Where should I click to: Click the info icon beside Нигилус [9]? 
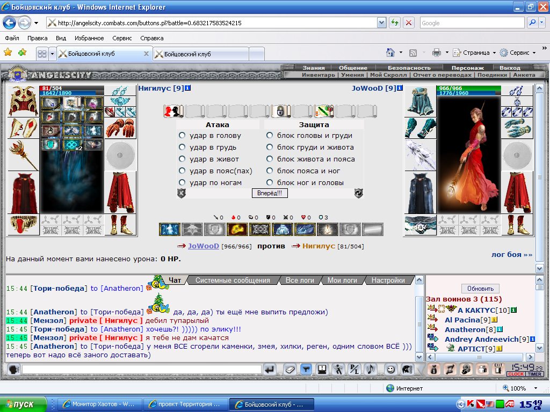tap(187, 88)
